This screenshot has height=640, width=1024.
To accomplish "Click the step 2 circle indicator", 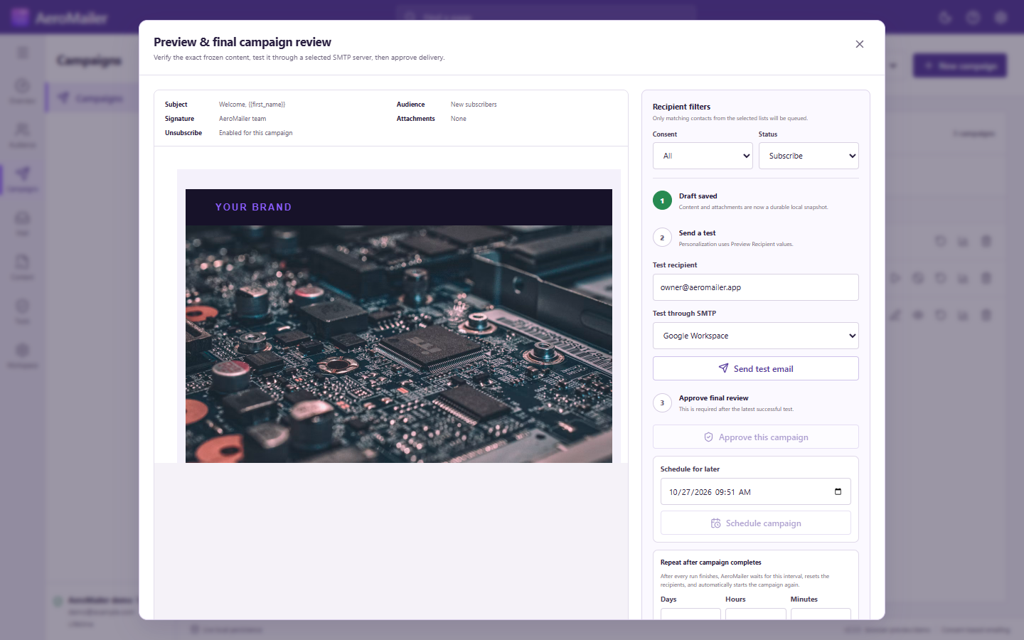I will (662, 238).
